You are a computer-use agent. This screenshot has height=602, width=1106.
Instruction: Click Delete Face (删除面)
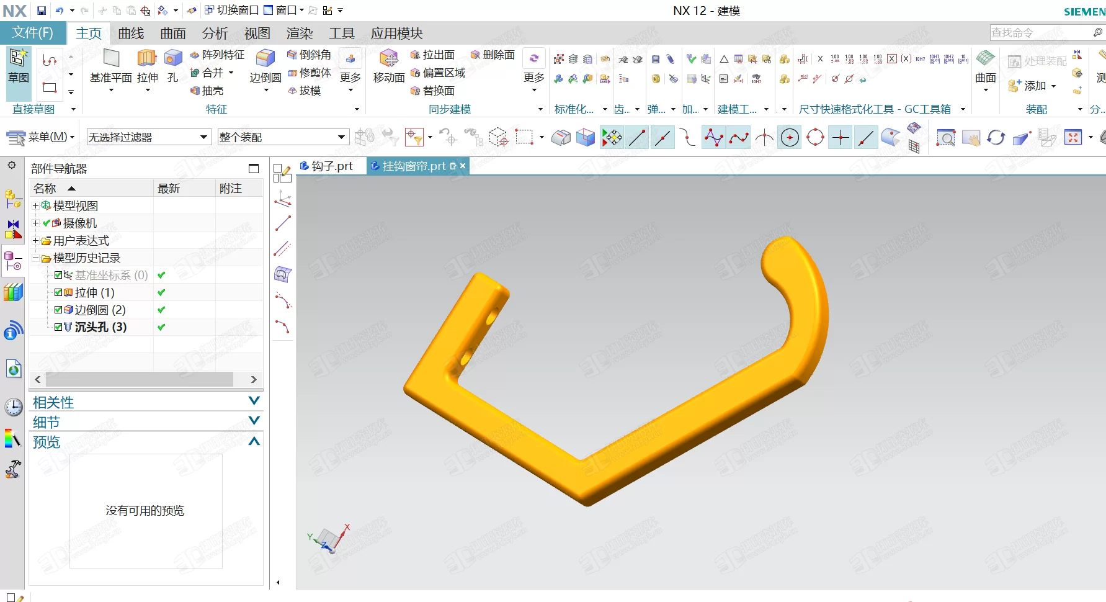coord(493,55)
